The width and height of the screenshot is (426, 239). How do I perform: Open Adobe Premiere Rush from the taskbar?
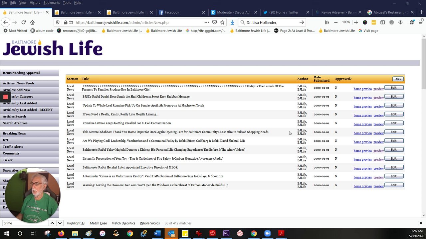[x=226, y=233]
